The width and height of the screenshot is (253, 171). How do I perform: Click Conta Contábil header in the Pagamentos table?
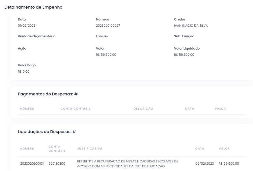(75, 109)
